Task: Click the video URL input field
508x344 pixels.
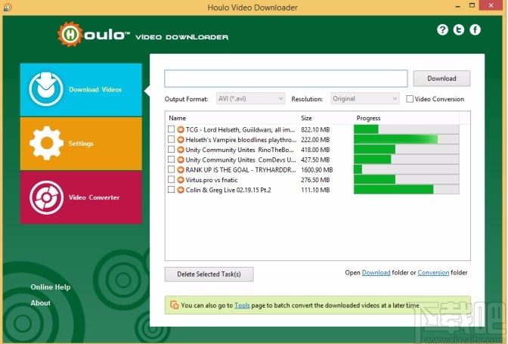Action: point(286,79)
